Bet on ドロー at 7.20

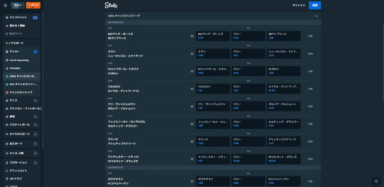(x=248, y=89)
